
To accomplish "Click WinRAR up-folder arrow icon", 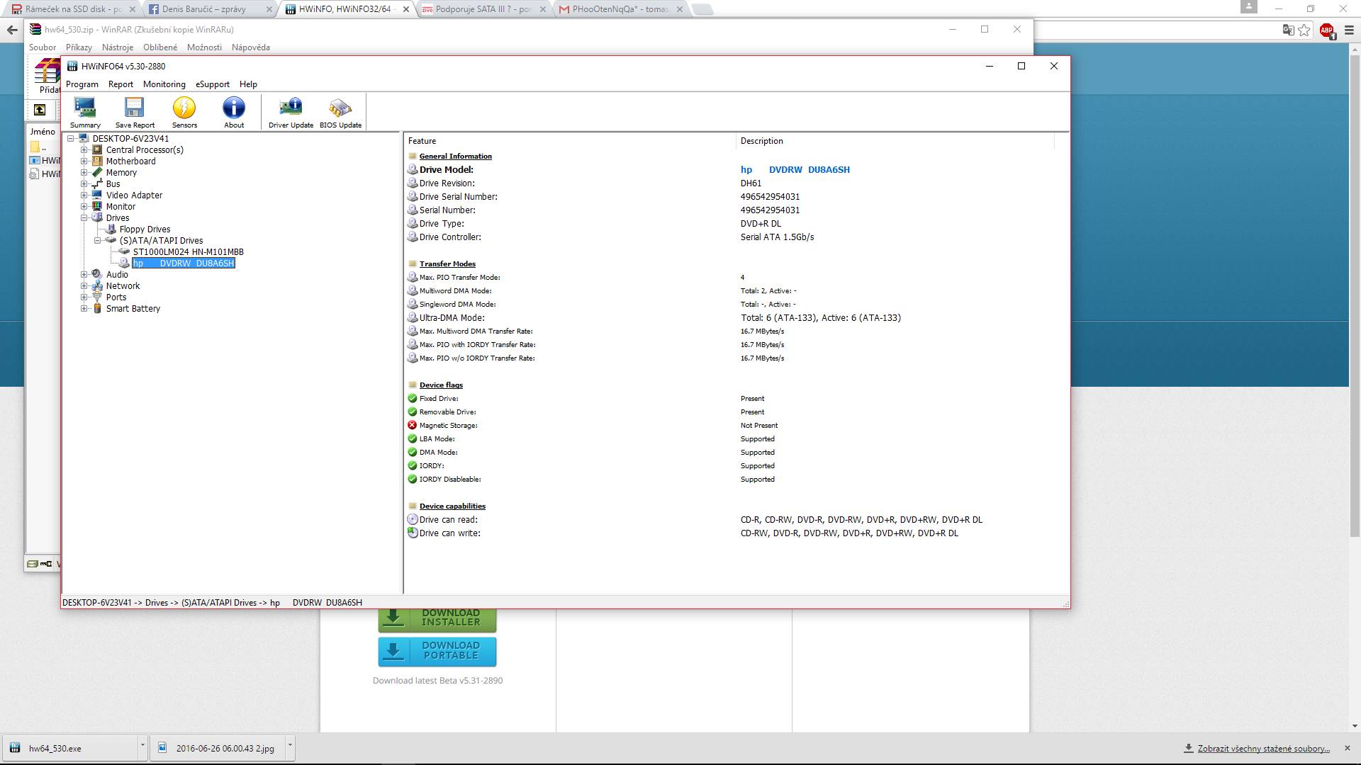I will tap(40, 110).
